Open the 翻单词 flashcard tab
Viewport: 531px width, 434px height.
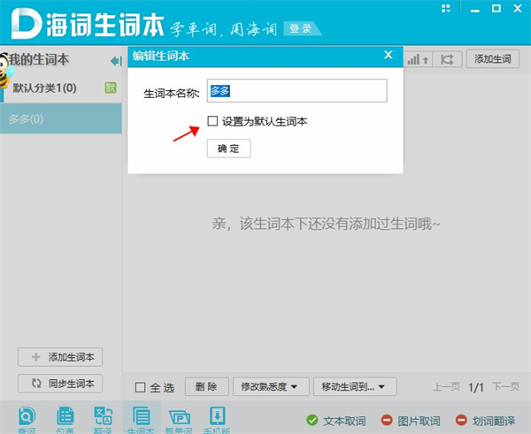click(179, 420)
